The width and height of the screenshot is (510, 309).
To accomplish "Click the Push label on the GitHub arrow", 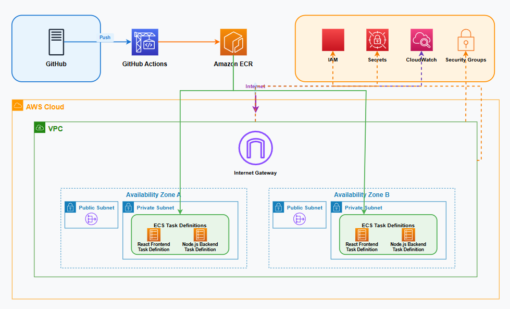I will 105,37.
